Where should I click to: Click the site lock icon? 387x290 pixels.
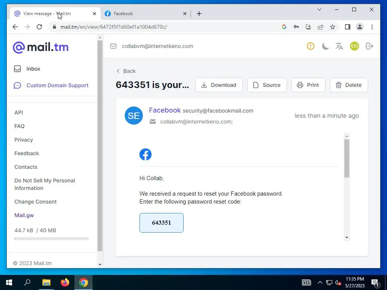[54, 27]
